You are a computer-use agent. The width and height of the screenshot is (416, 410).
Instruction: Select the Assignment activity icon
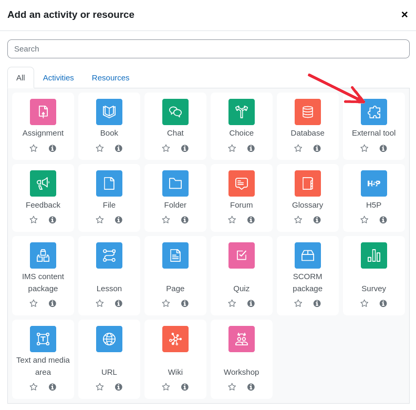pyautogui.click(x=43, y=112)
